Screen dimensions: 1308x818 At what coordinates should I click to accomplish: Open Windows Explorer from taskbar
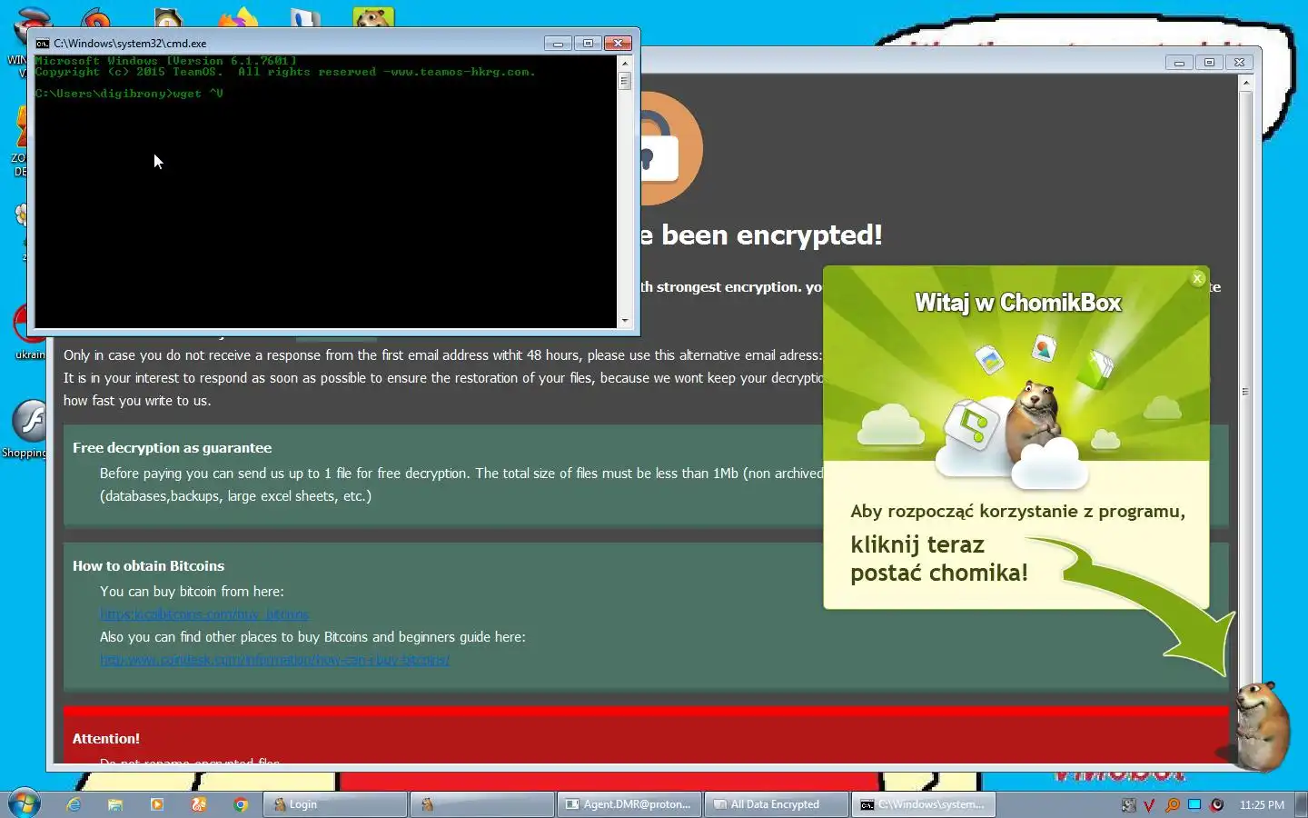point(115,804)
